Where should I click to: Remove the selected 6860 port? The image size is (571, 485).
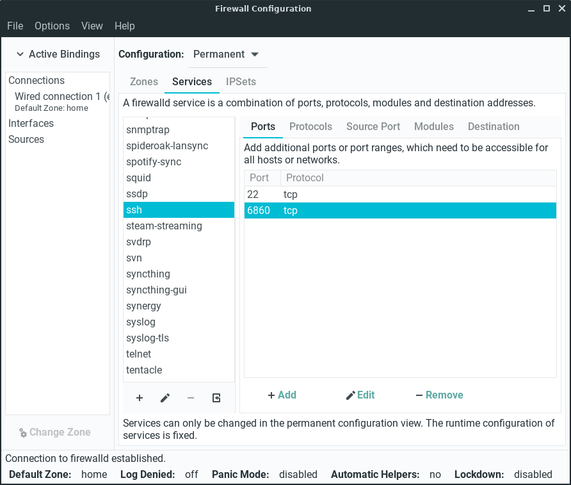439,395
